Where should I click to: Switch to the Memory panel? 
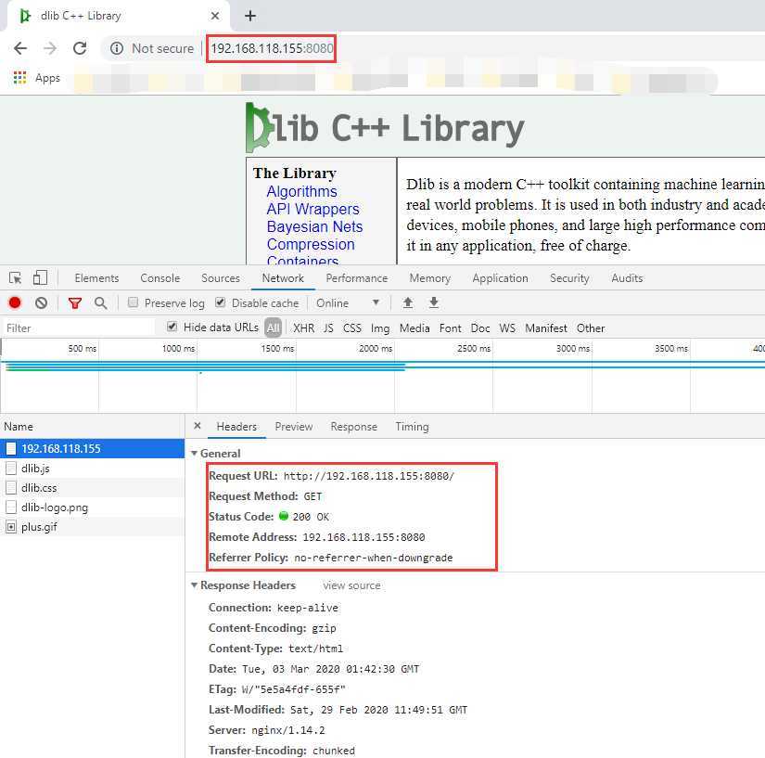click(x=430, y=278)
